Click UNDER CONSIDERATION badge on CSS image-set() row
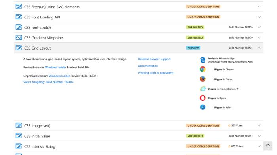277x155 pixels. tap(203, 125)
